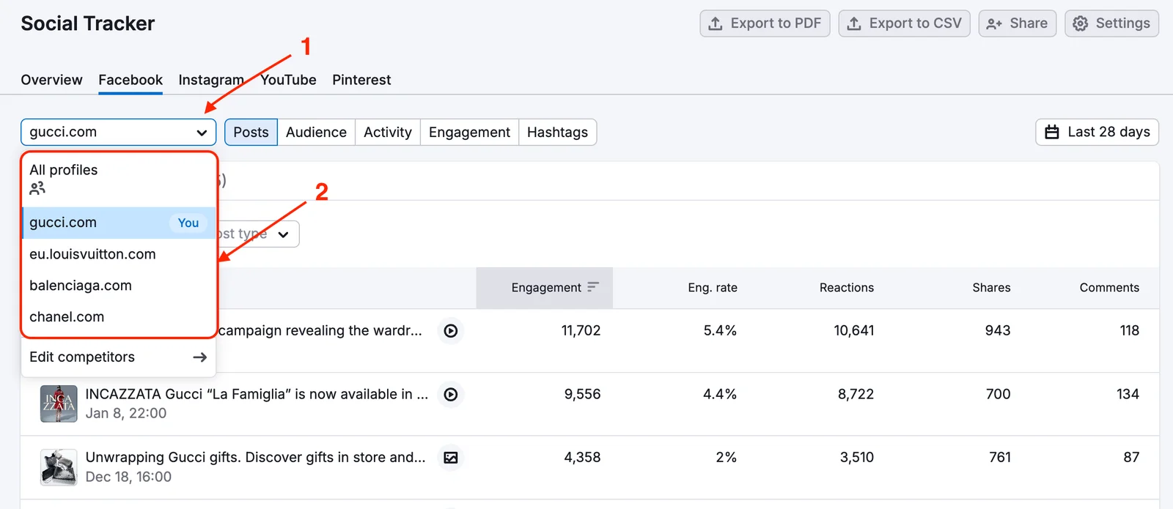Screen dimensions: 1173x509
Task: Click the sort icon in the Engagement column
Action: pos(593,287)
